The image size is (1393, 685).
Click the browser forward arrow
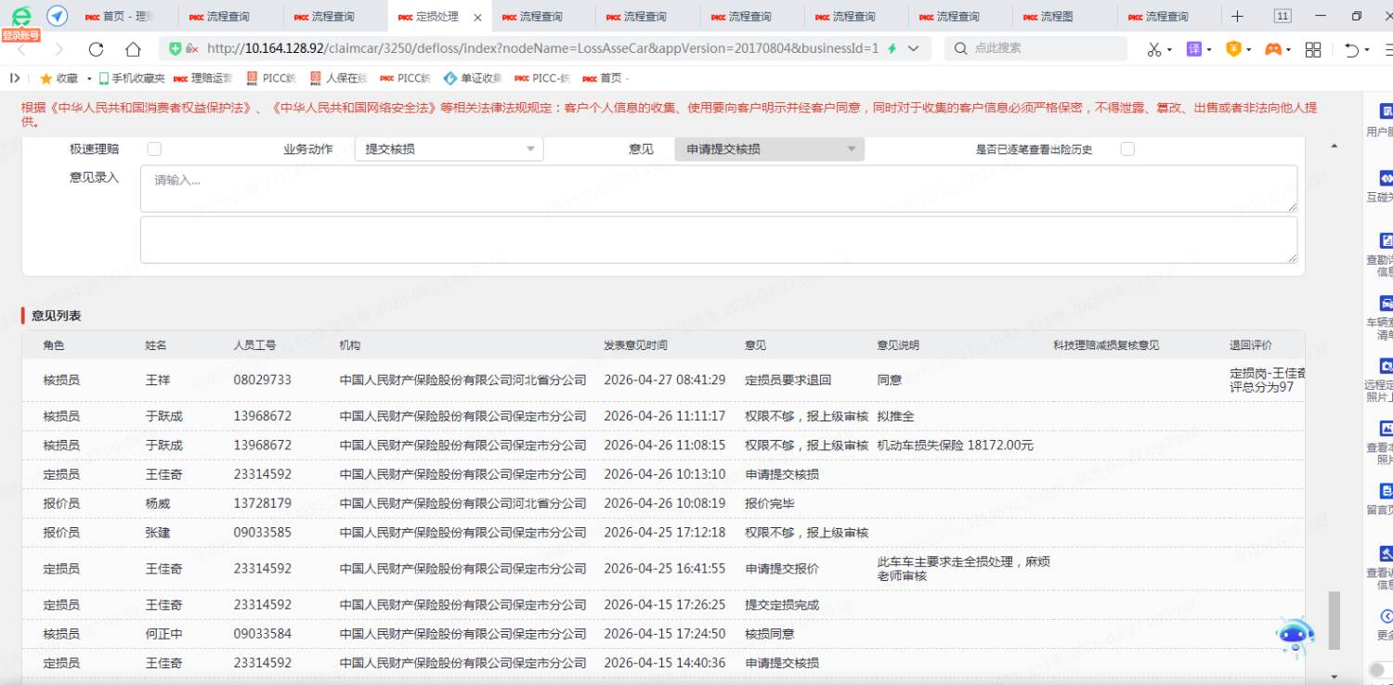[x=59, y=49]
